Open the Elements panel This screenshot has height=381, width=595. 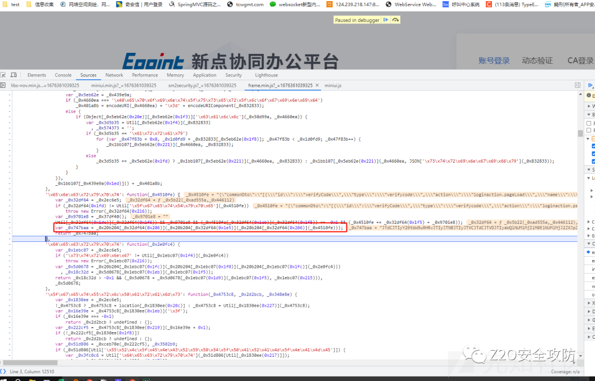[x=37, y=75]
